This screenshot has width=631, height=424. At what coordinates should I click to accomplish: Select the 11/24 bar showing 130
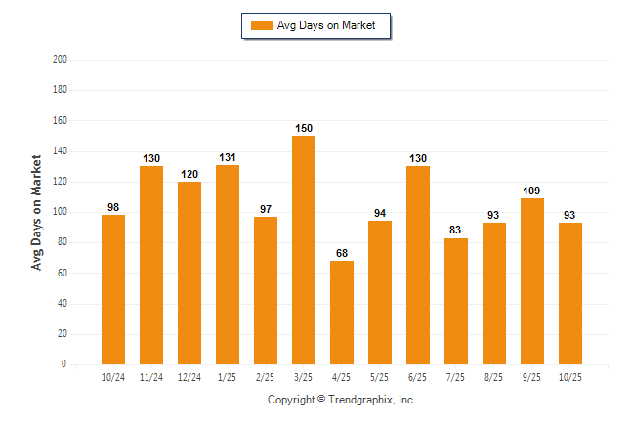coord(151,265)
